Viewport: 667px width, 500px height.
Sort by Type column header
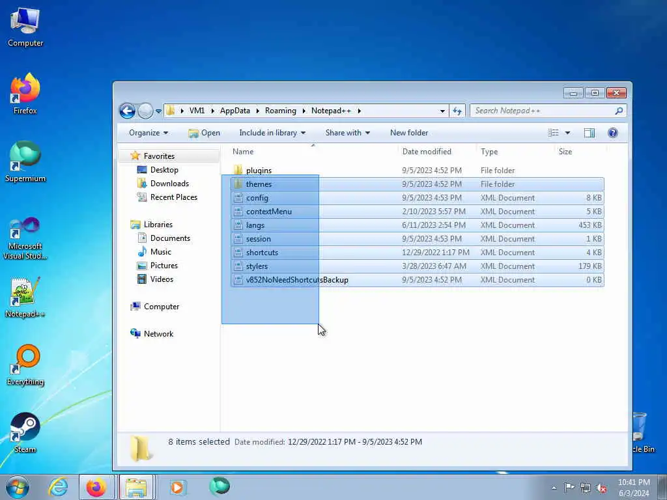click(x=489, y=151)
